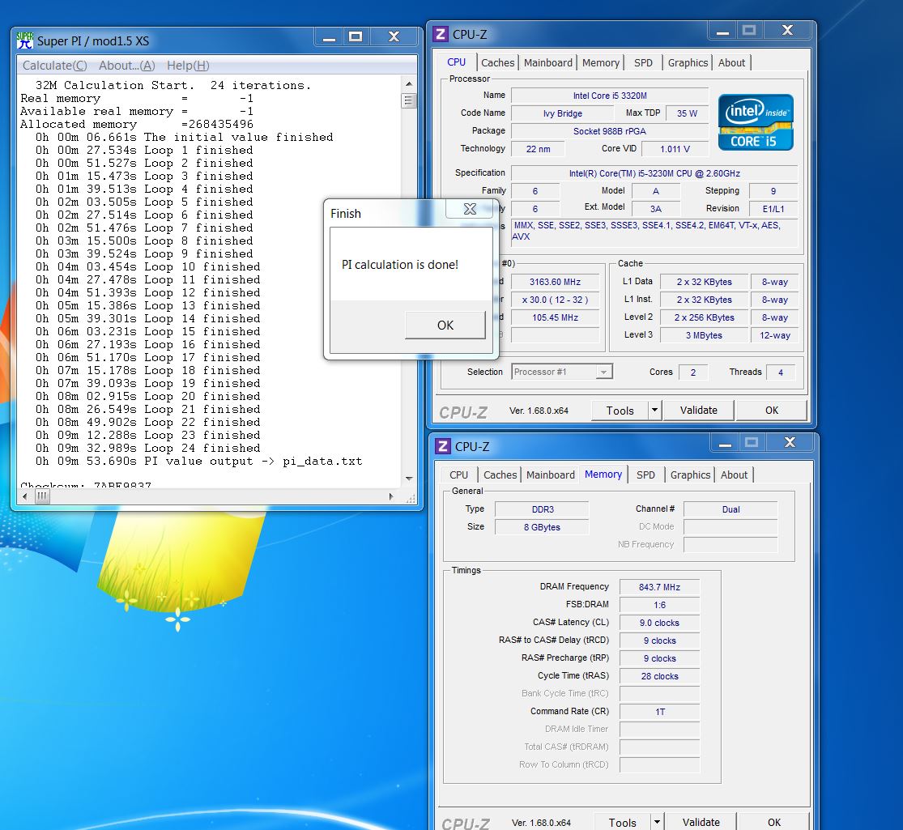Image resolution: width=903 pixels, height=830 pixels.
Task: Click the '1.011 V' Core VID value
Action: (675, 149)
